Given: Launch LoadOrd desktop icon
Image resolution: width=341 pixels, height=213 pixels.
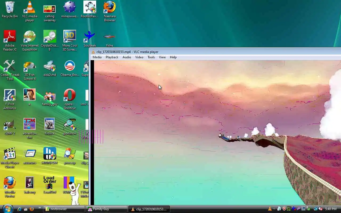Looking at the screenshot, I should click(50, 186).
